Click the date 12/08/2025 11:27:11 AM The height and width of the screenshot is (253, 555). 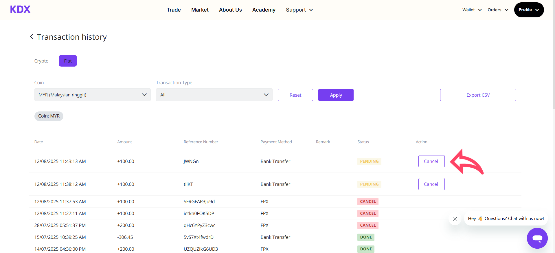tap(60, 213)
